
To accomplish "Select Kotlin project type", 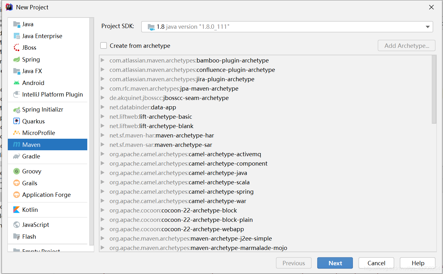I will click(x=48, y=210).
